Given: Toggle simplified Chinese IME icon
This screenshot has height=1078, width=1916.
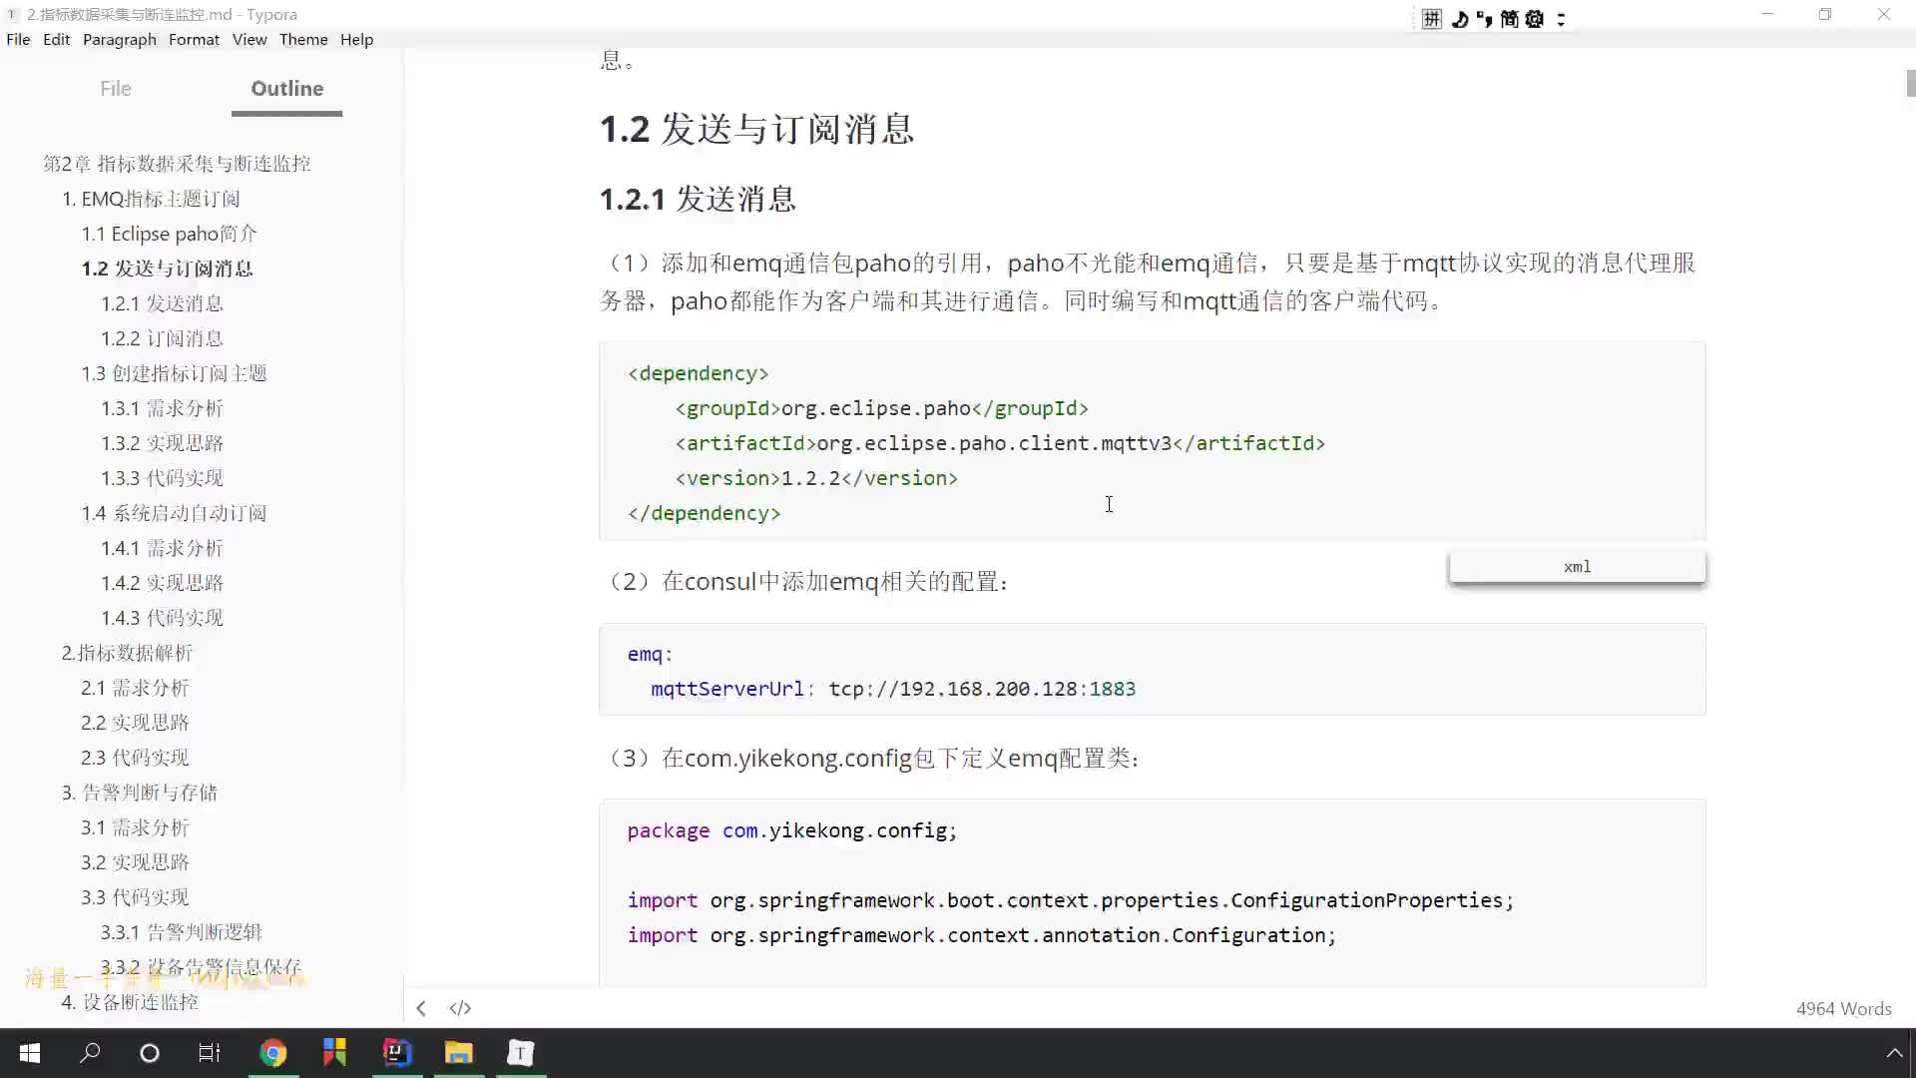Looking at the screenshot, I should [1509, 19].
